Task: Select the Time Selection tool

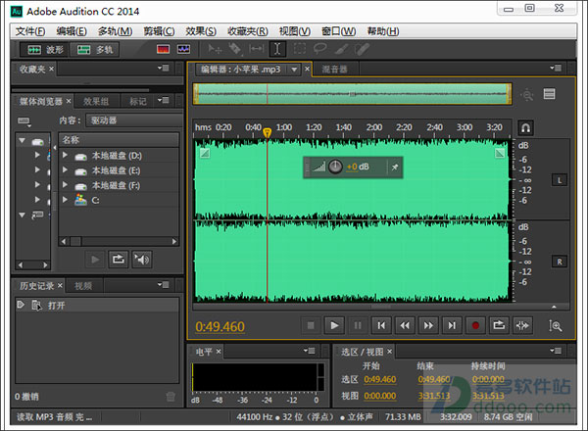Action: tap(277, 49)
